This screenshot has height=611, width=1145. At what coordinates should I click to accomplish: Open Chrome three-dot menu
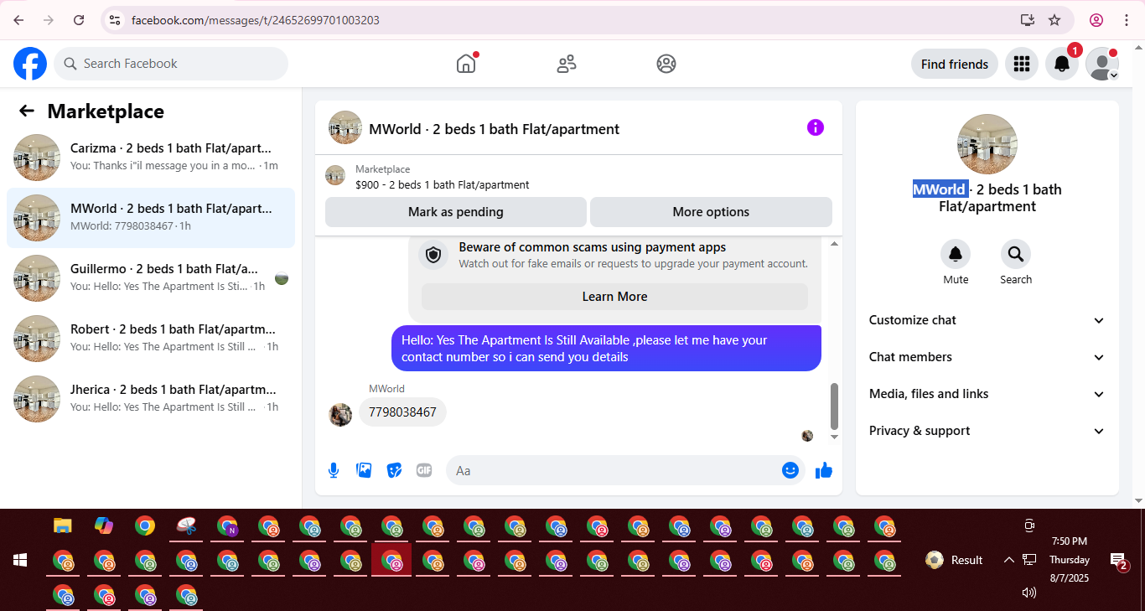tap(1126, 20)
